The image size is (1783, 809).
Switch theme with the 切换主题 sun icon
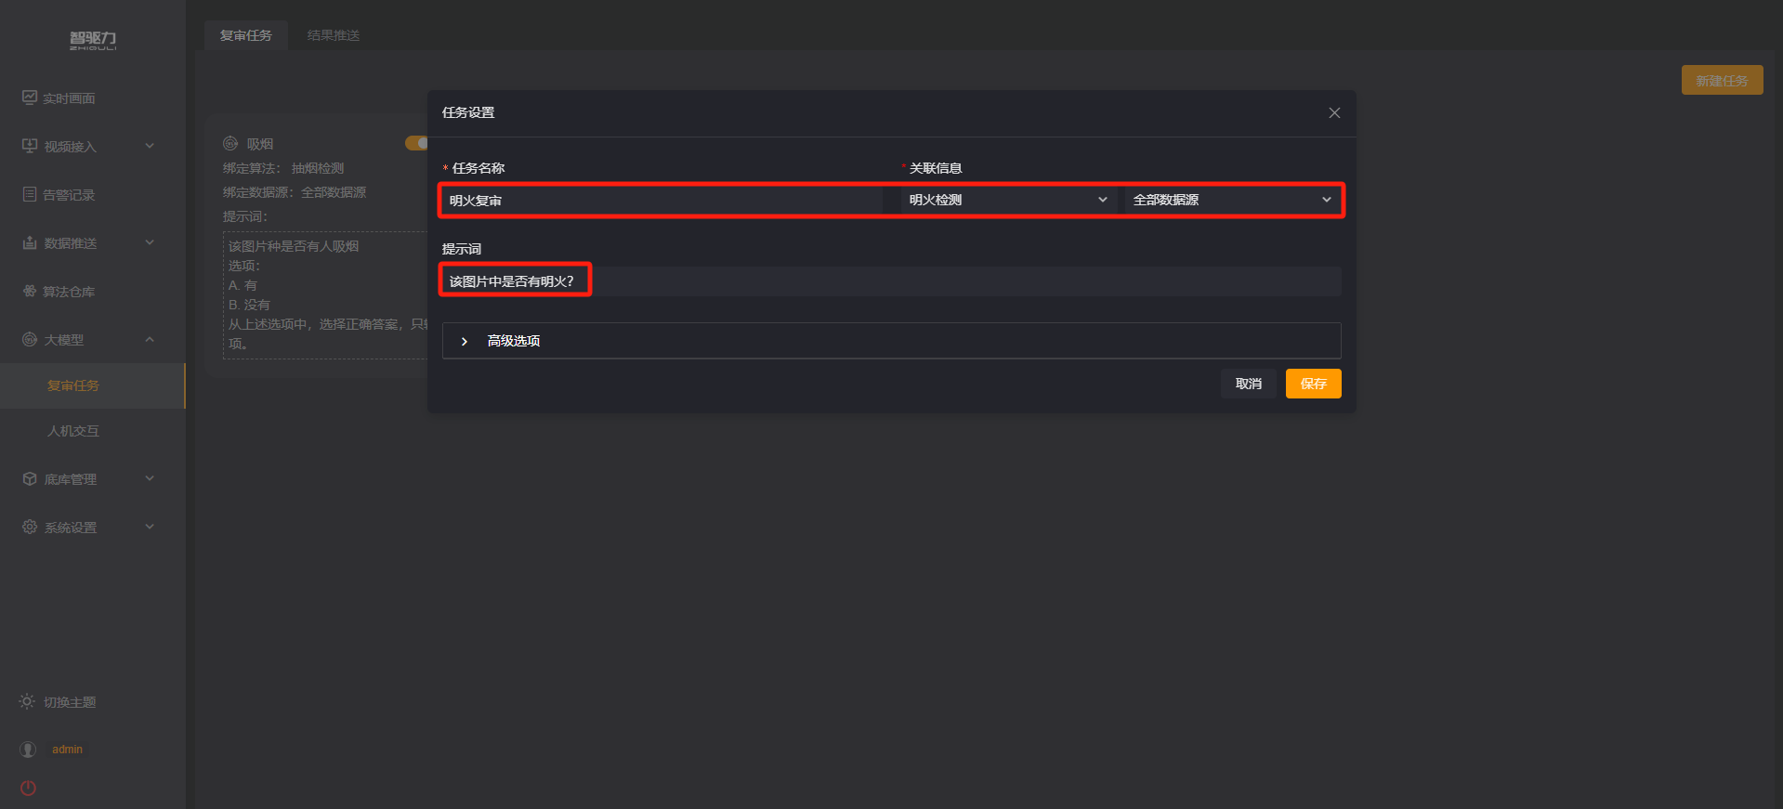tap(27, 701)
